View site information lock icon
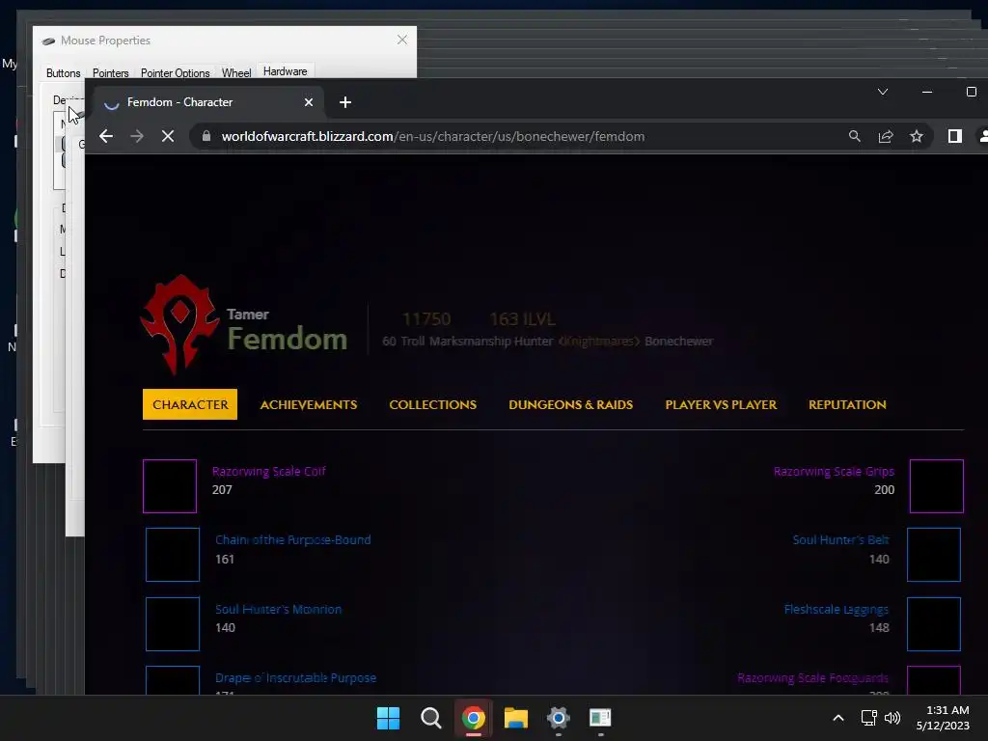The width and height of the screenshot is (988, 741). click(x=206, y=136)
